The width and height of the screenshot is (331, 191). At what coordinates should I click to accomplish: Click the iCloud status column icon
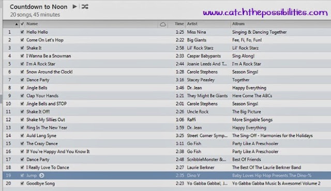click(163, 24)
